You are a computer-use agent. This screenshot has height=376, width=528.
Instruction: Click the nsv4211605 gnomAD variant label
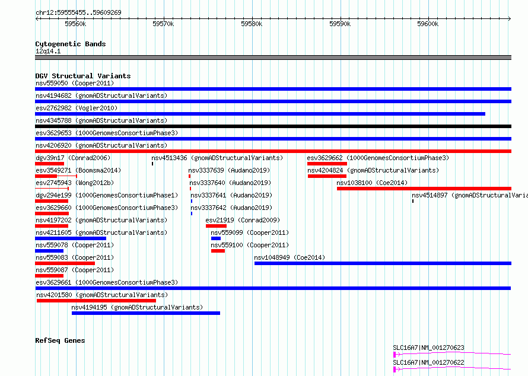pos(101,232)
